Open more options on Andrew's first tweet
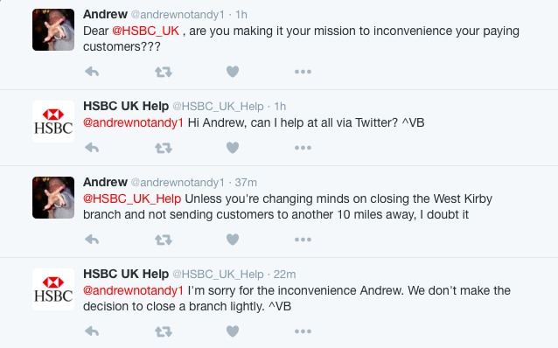This screenshot has height=348, width=558. click(303, 72)
